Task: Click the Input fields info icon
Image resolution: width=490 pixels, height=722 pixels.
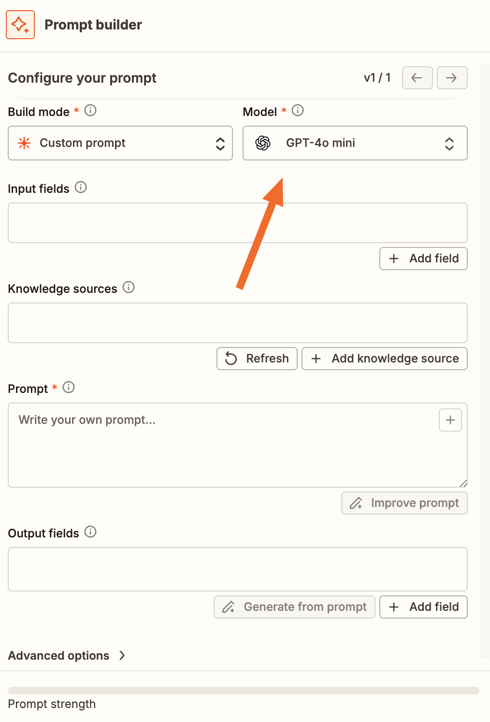Action: click(x=81, y=188)
